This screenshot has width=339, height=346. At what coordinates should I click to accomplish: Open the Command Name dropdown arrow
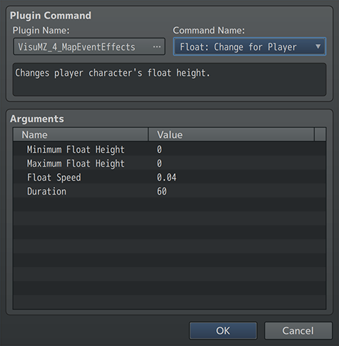point(318,47)
